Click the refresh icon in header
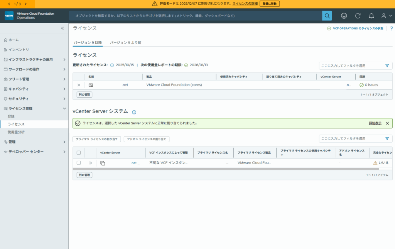This screenshot has height=249, width=395. coord(358,16)
